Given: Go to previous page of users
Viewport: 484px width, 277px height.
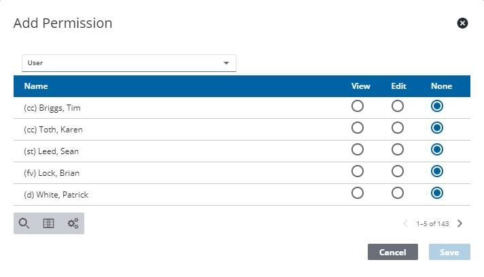Looking at the screenshot, I should [406, 223].
